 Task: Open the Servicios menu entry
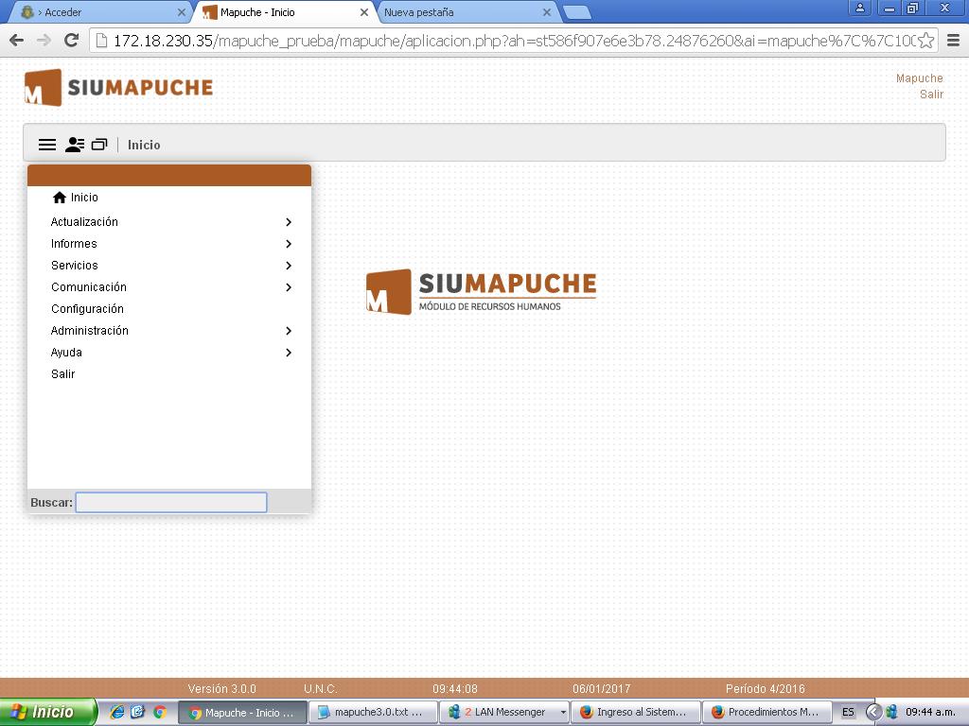click(x=75, y=266)
